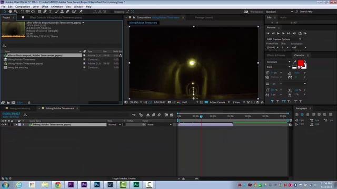The image size is (337, 189).
Task: Toggle All Caps in Character panel
Action: pyautogui.click(x=284, y=101)
